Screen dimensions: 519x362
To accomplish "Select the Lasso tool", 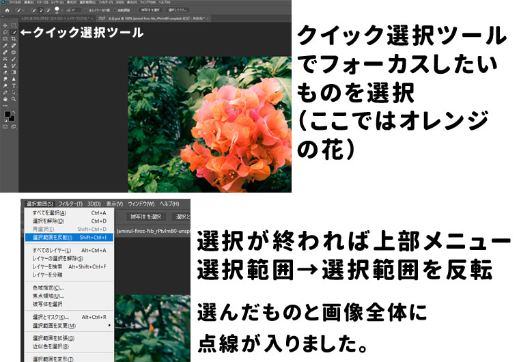I will click(5, 32).
